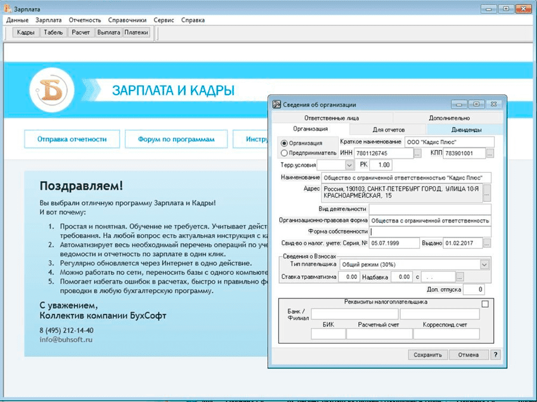Screen dimensions: 537x402
Task: Select the Организация radio button
Action: [284, 143]
